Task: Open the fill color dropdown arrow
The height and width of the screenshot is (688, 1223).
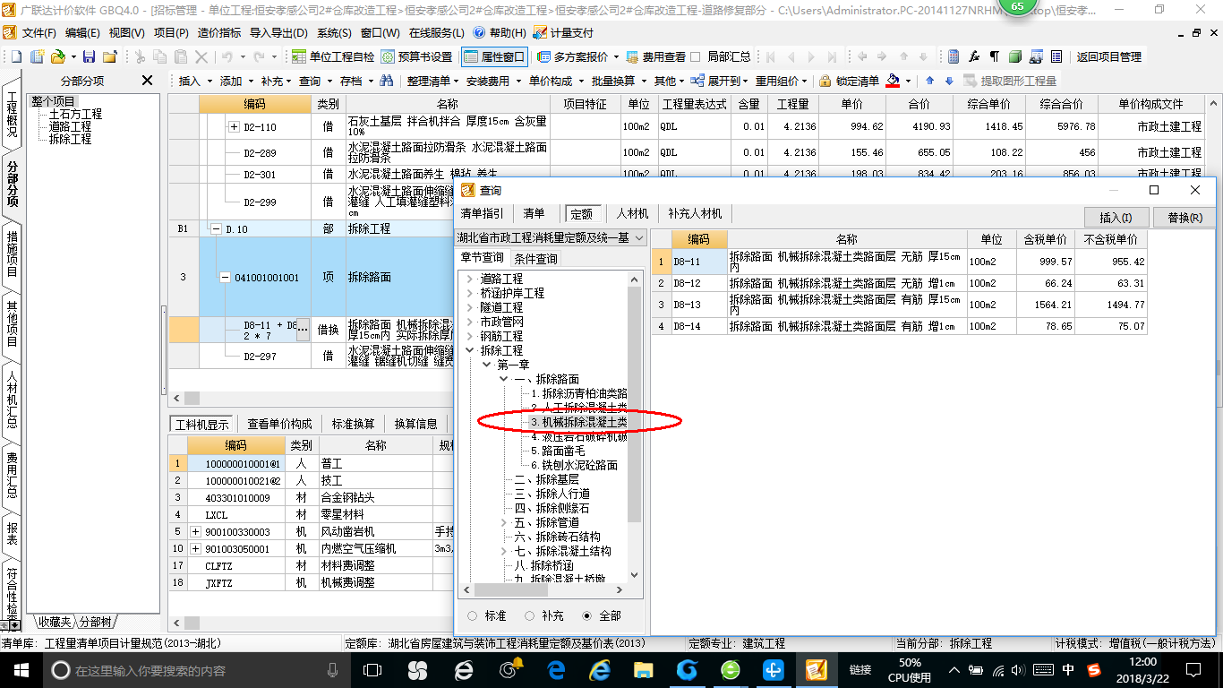Action: coord(908,81)
